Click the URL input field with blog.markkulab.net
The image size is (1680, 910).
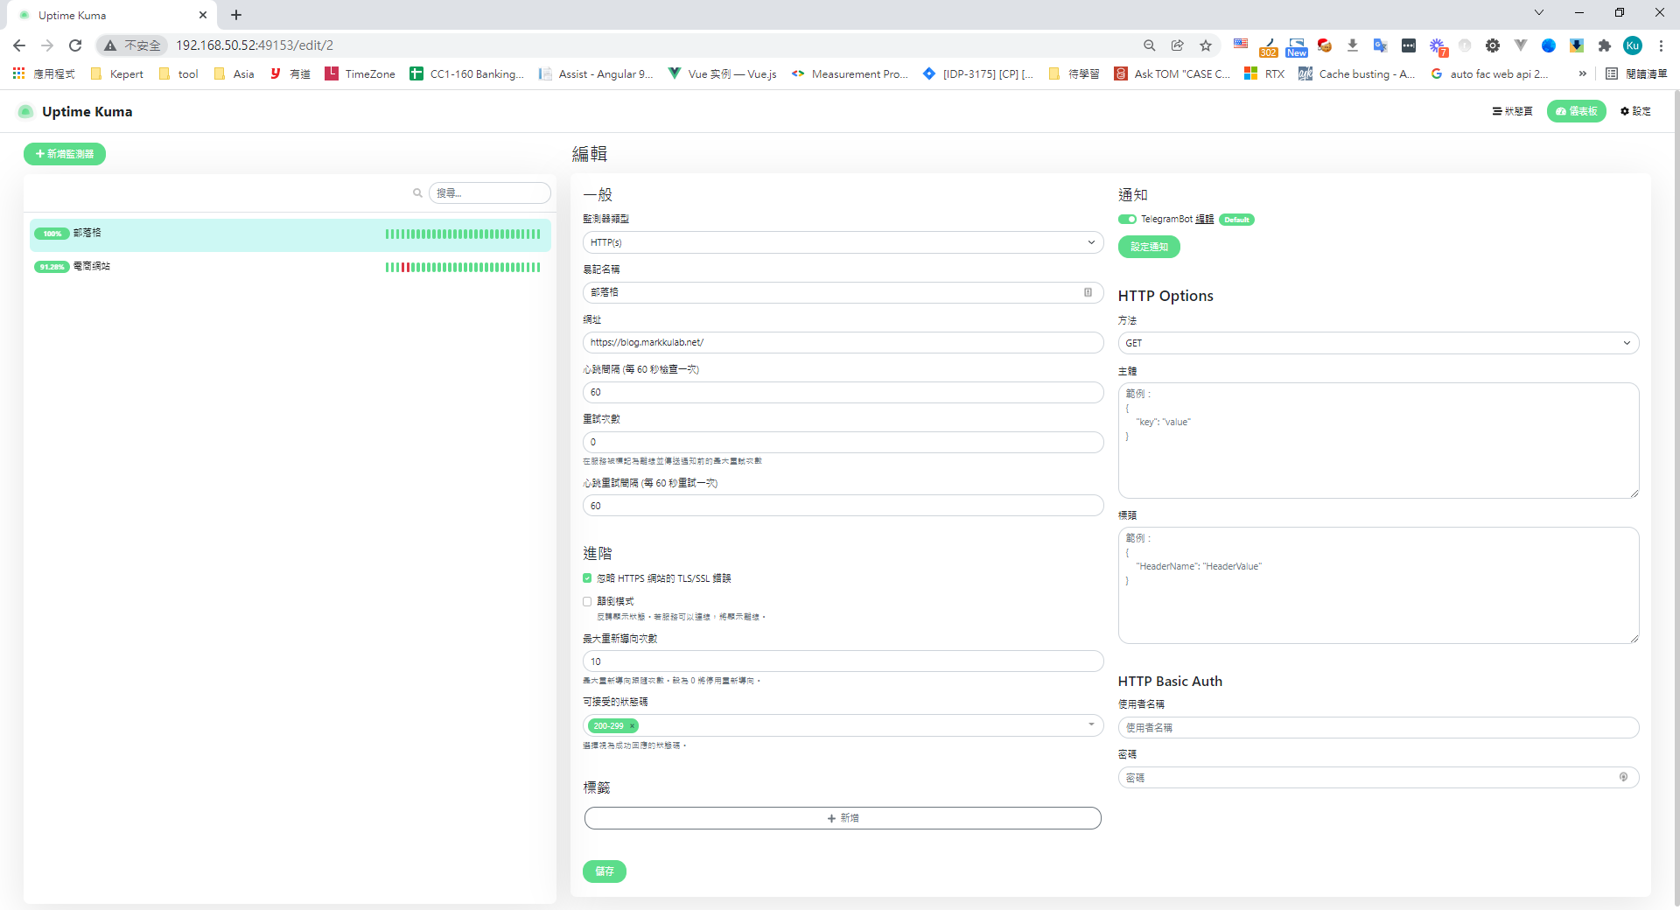[843, 343]
